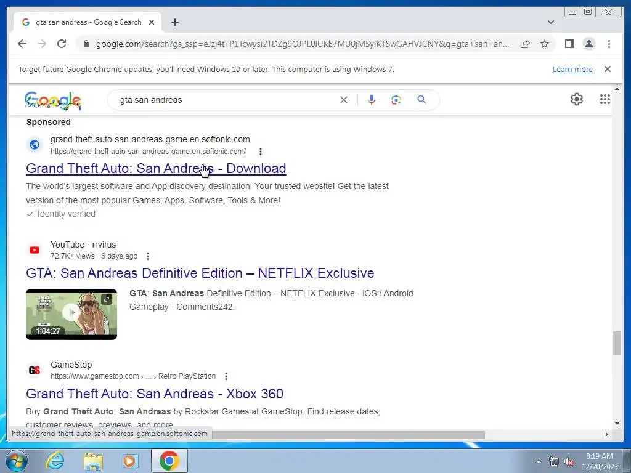Open Google quick settings gear
This screenshot has height=473, width=631.
coord(577,99)
